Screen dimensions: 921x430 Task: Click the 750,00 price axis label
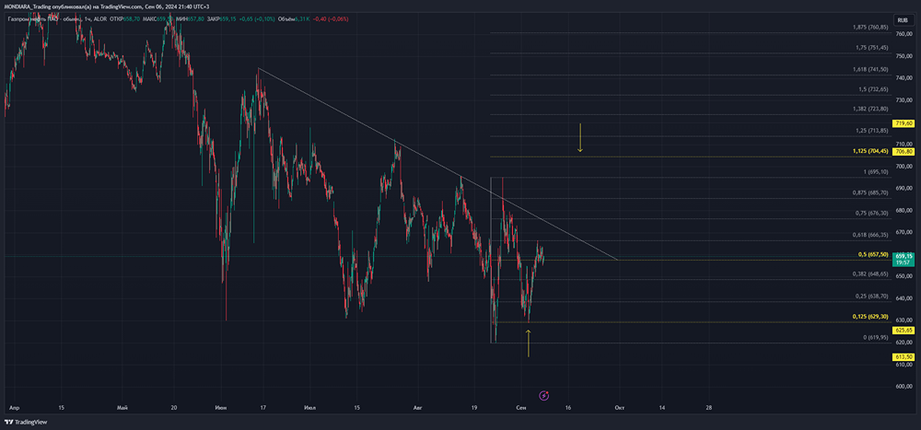[904, 56]
